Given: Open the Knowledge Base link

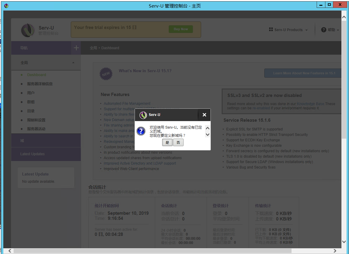Looking at the screenshot, I should [x=311, y=104].
